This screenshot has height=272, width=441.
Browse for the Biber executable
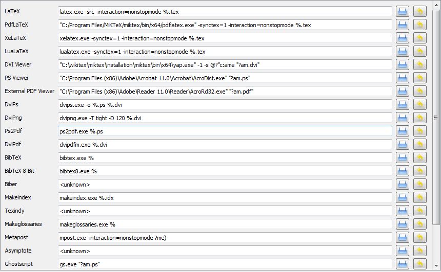(403, 184)
